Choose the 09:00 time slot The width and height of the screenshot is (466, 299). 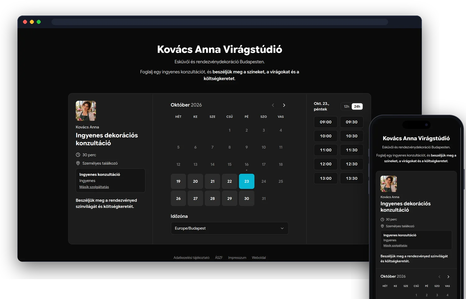[326, 122]
